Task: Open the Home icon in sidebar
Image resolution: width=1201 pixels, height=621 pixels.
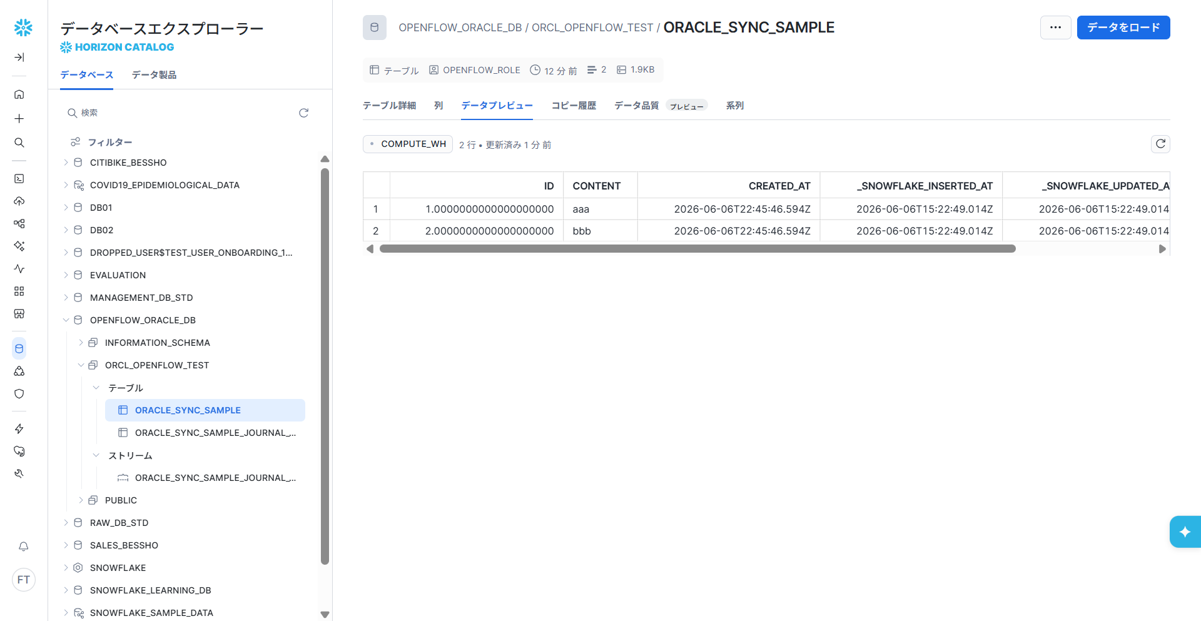Action: tap(19, 94)
